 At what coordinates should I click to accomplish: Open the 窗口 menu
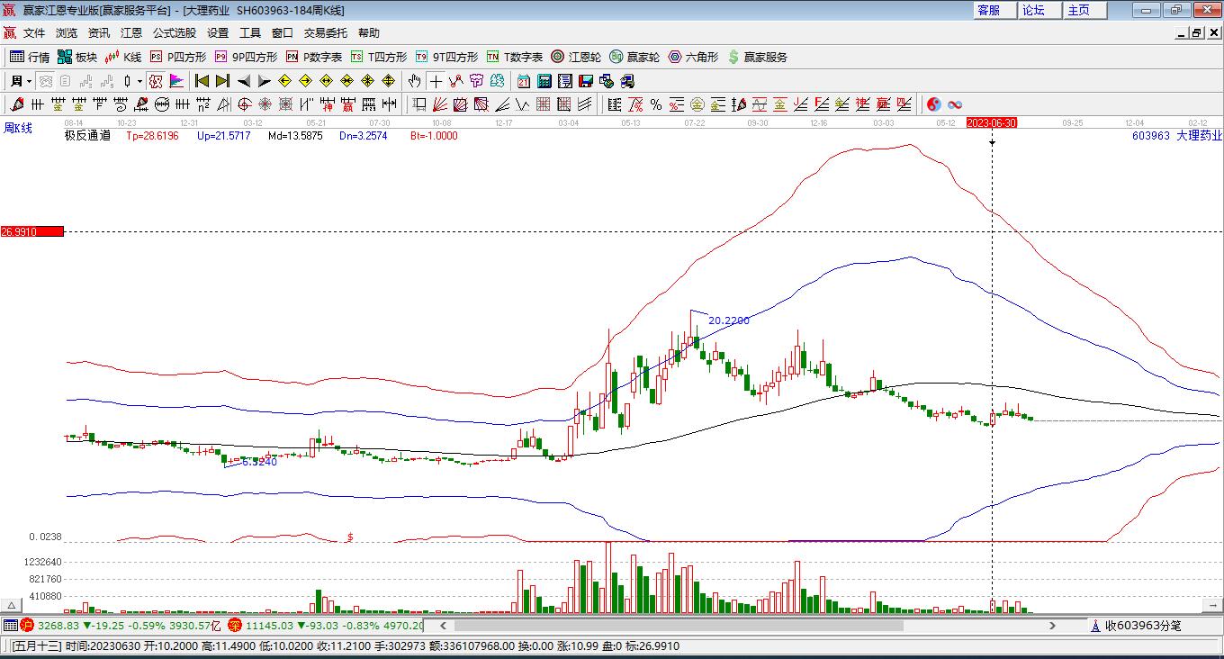pyautogui.click(x=283, y=32)
